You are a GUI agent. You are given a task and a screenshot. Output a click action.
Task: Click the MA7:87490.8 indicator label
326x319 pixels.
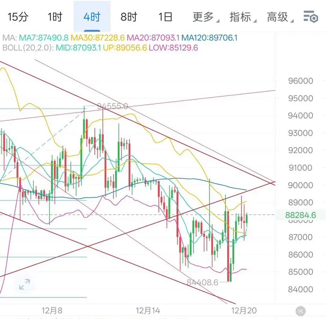44,38
